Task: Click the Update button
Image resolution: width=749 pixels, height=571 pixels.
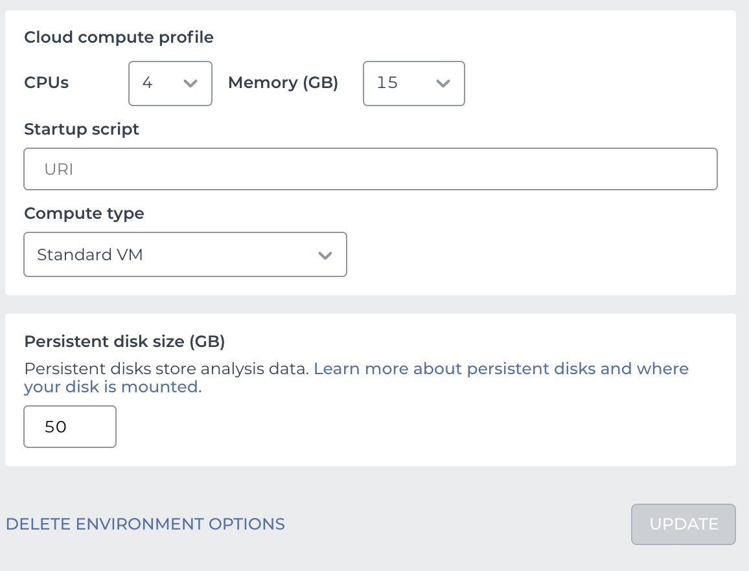Action: [x=684, y=524]
